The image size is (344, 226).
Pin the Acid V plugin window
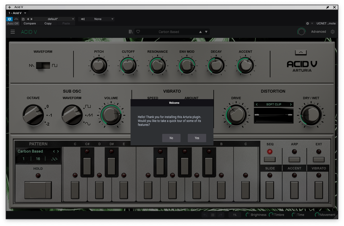click(328, 7)
